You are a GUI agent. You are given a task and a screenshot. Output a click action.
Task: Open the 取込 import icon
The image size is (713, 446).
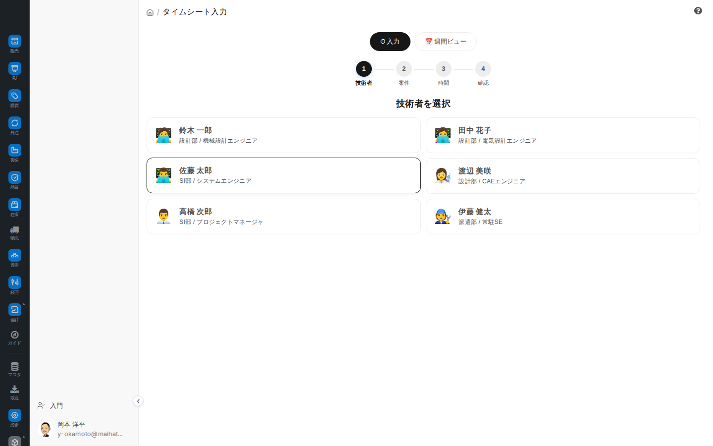click(x=15, y=390)
